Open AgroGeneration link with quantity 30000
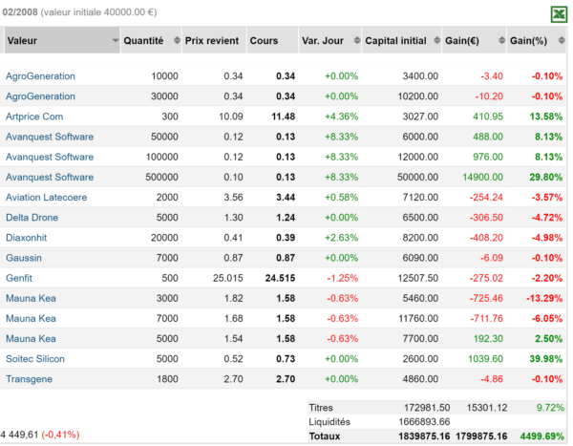 click(40, 96)
